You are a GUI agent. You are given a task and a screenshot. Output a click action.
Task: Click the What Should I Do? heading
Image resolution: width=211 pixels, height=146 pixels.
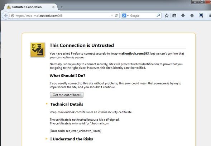(x=67, y=76)
